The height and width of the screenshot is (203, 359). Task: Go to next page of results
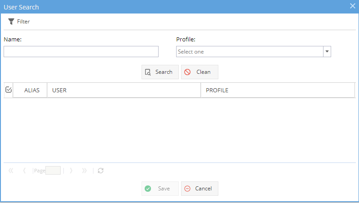[x=71, y=171]
